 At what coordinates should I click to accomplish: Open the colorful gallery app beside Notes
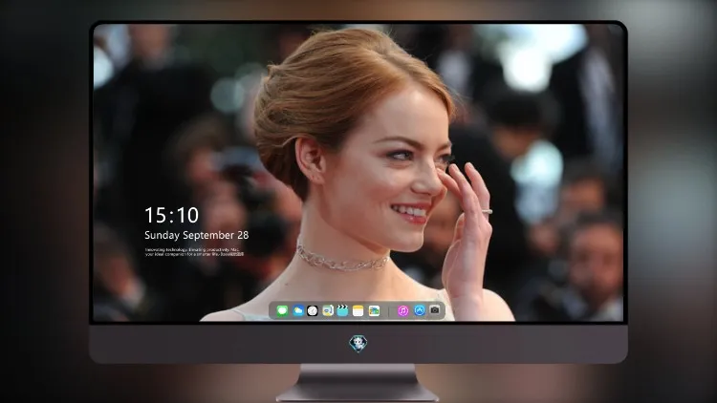pyautogui.click(x=374, y=310)
